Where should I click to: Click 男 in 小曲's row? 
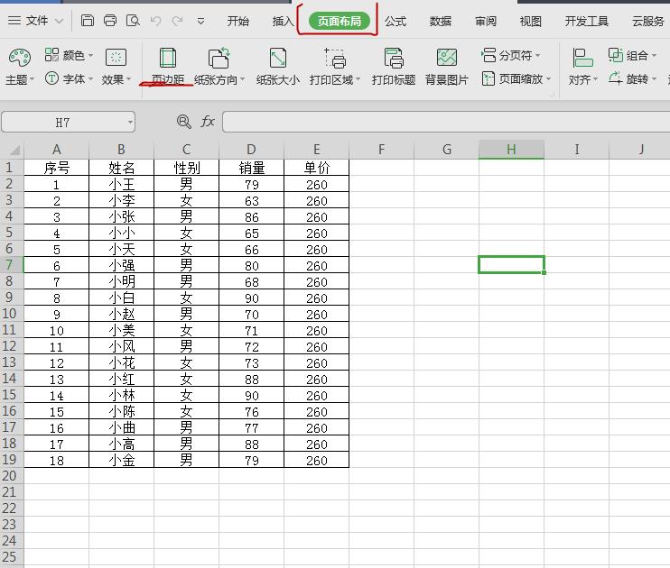point(186,427)
